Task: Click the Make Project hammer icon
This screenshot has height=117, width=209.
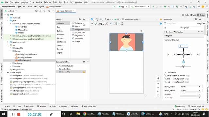Action: tap(114, 6)
